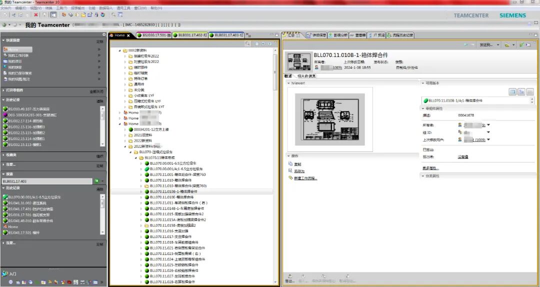
Task: Collapse the 可用版本 section
Action: click(x=423, y=83)
